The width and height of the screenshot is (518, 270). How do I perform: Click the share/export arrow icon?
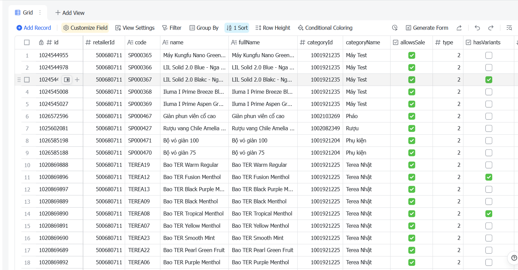[x=459, y=28]
